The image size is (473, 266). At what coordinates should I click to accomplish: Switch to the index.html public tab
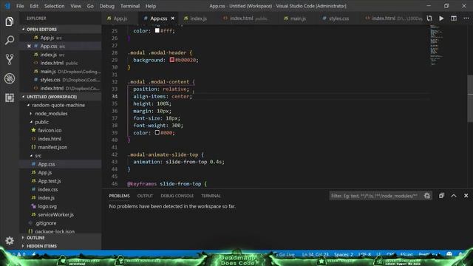pyautogui.click(x=248, y=18)
